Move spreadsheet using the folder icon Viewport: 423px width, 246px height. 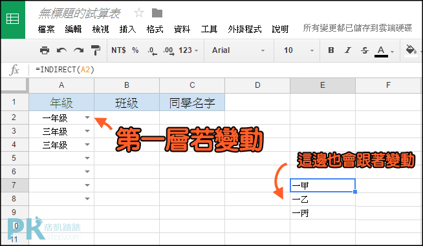(x=157, y=13)
